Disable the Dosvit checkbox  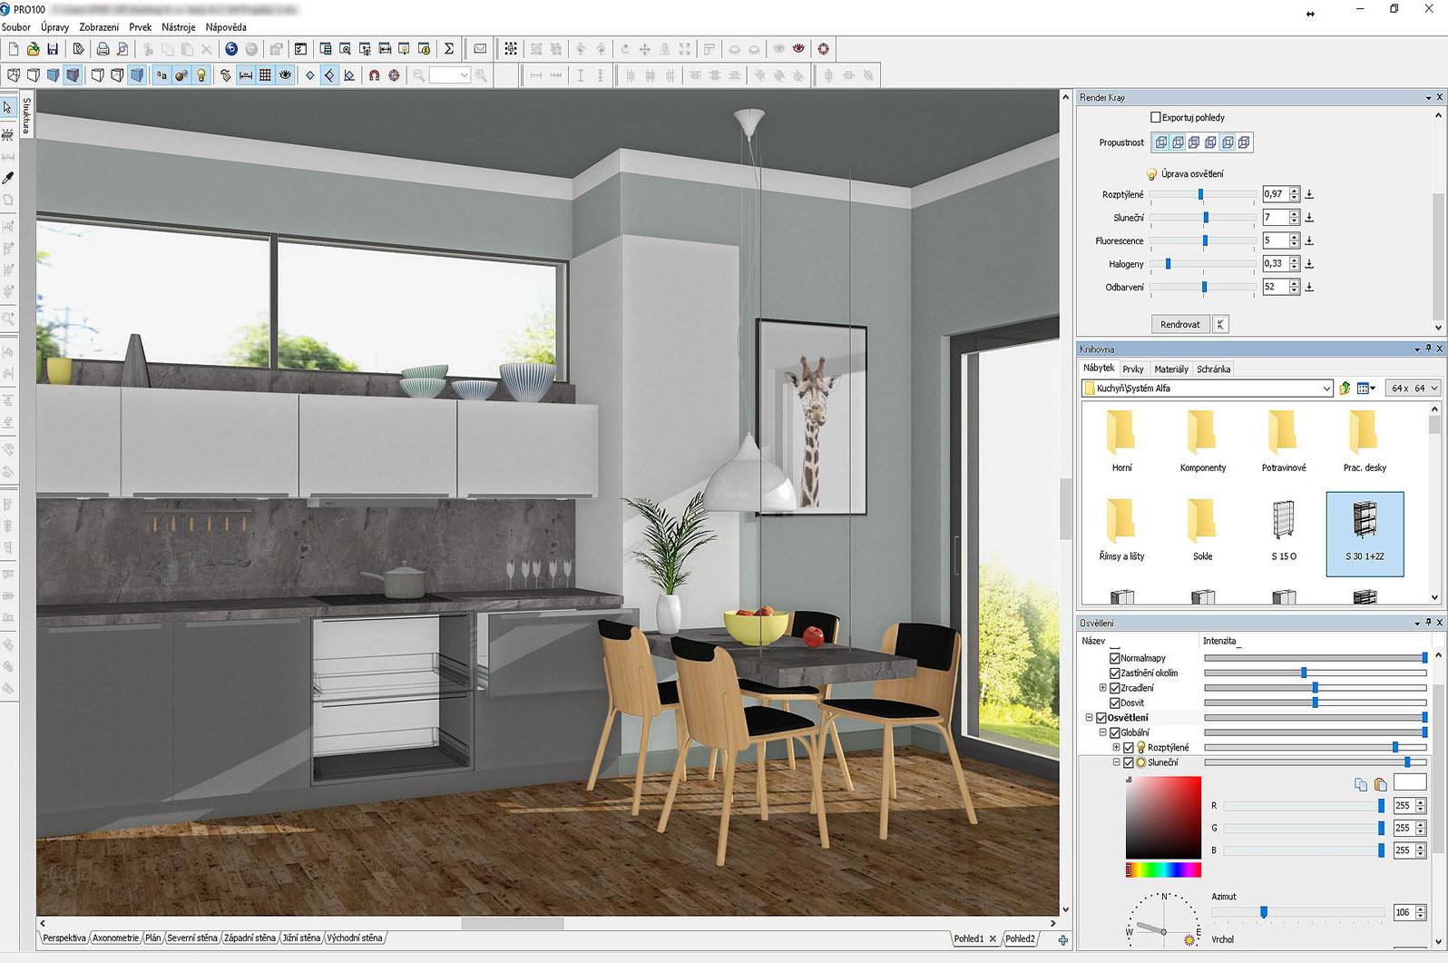click(1115, 703)
